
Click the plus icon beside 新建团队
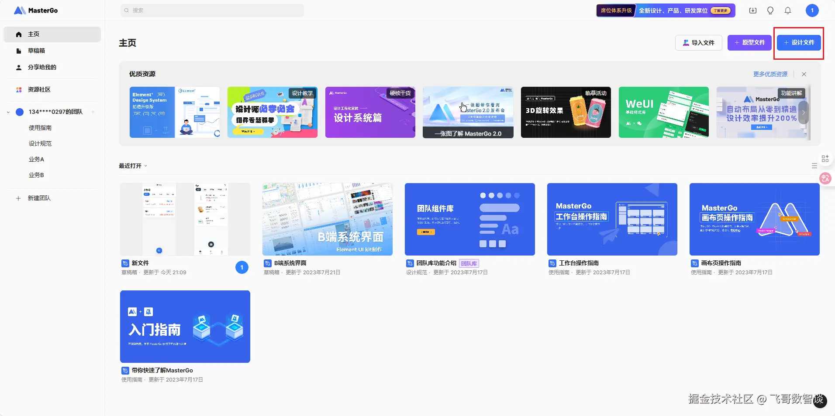pyautogui.click(x=18, y=198)
